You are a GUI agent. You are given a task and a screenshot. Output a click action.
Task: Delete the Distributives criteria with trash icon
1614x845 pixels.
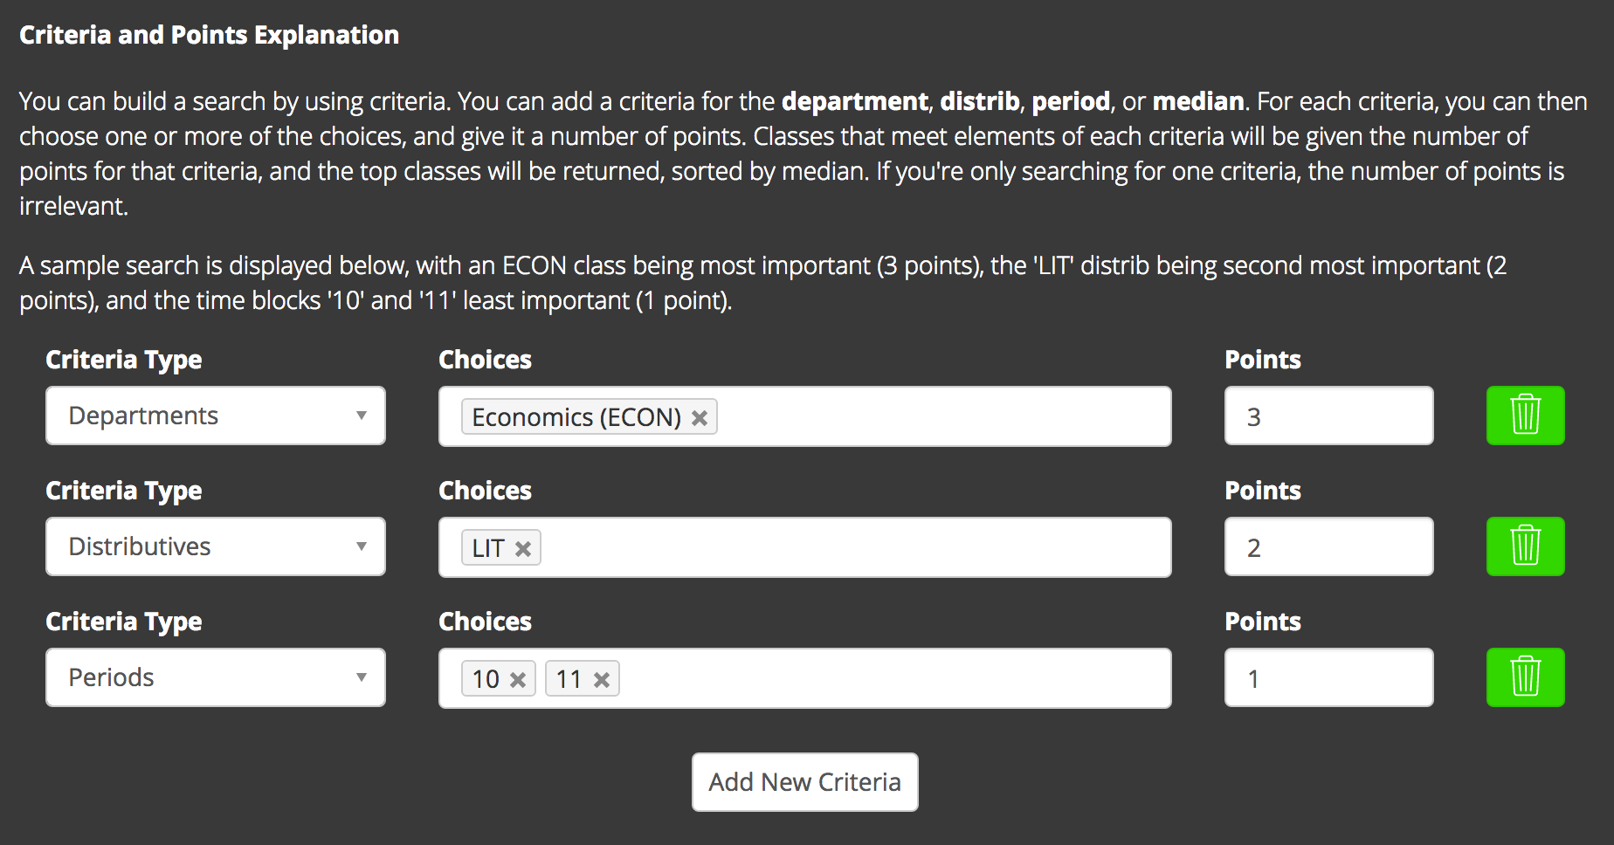coord(1525,546)
